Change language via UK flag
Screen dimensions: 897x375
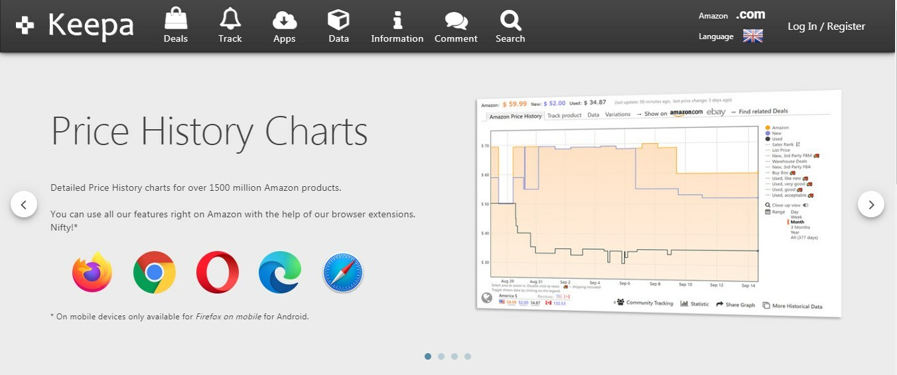click(753, 36)
